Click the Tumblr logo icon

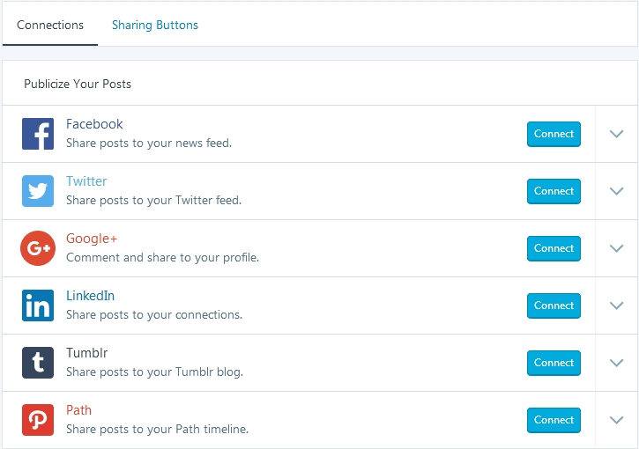pos(38,363)
